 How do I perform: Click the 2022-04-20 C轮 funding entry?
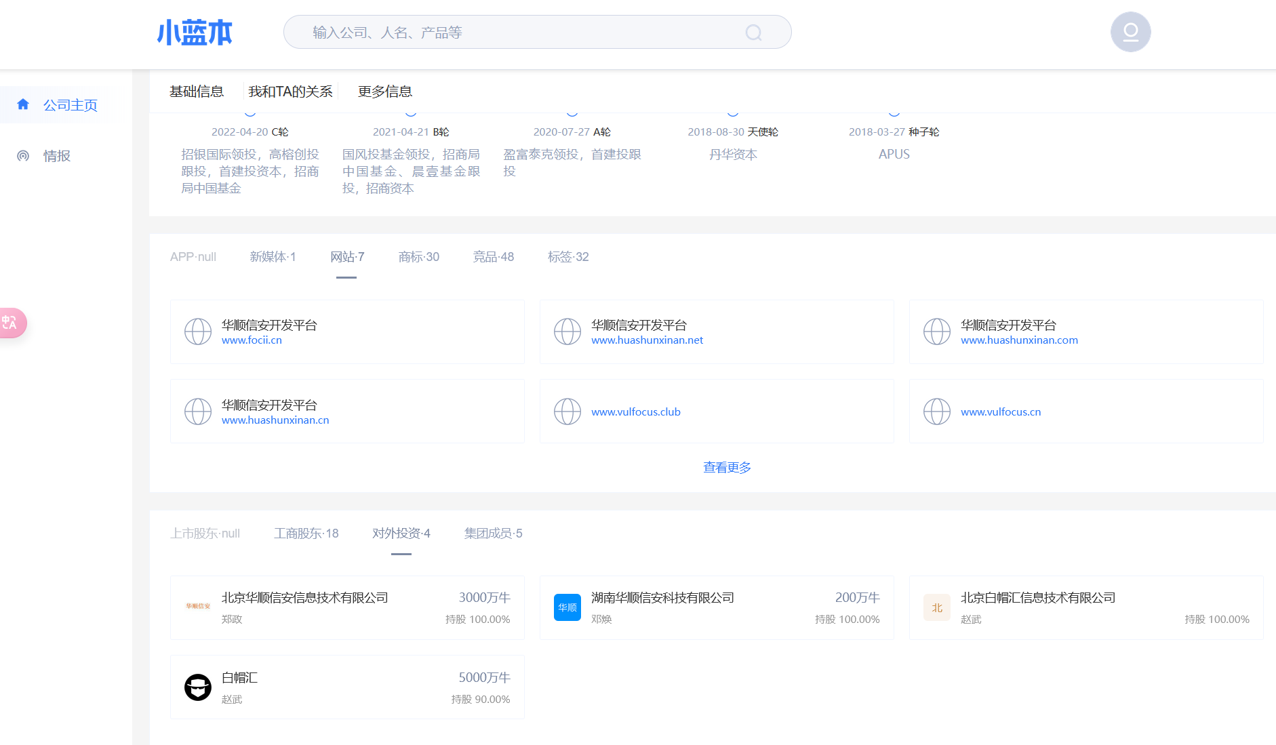coord(250,132)
